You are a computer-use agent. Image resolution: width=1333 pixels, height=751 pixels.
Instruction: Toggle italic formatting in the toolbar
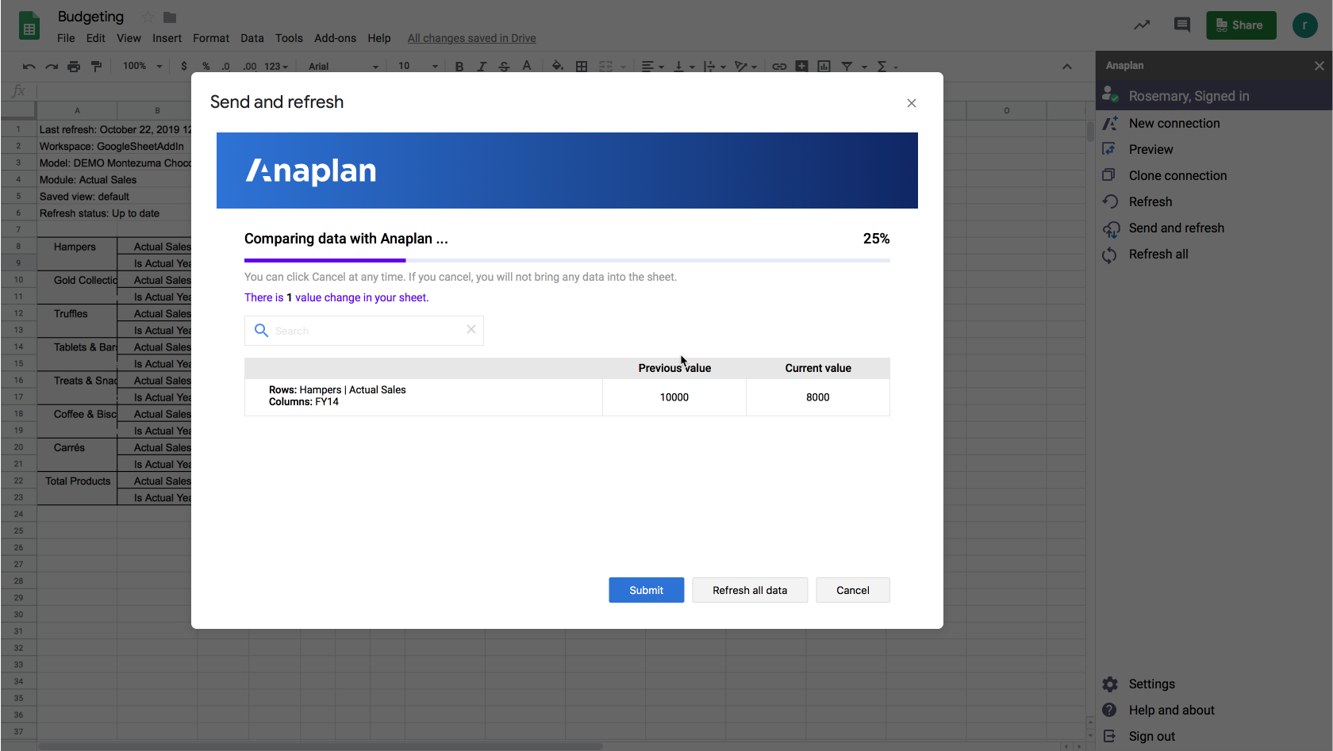click(482, 66)
